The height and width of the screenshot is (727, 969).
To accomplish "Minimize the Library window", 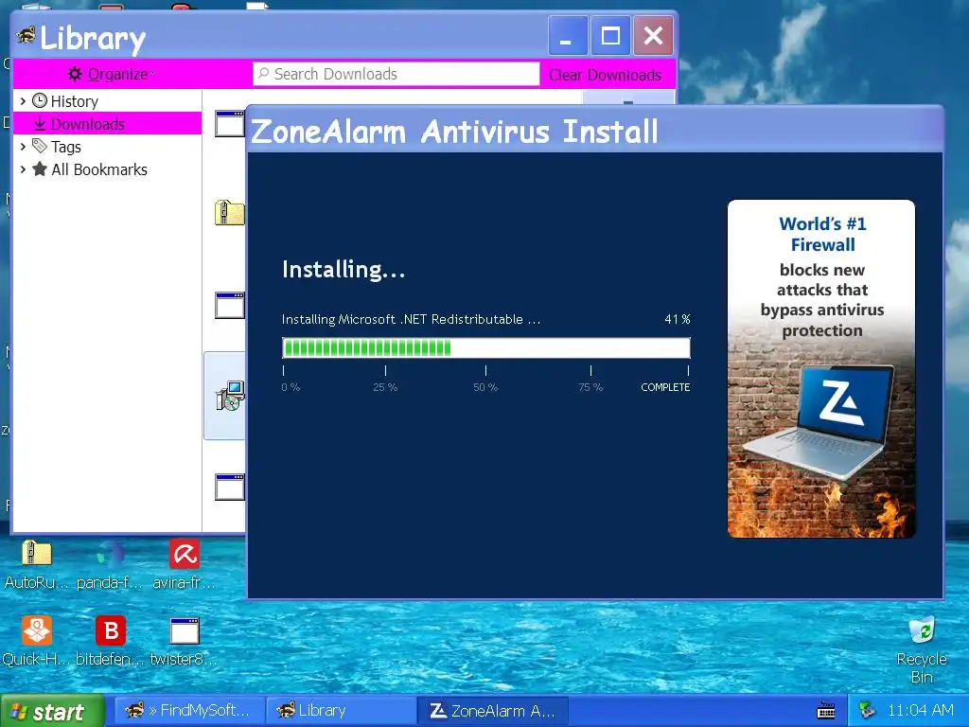I will 568,36.
